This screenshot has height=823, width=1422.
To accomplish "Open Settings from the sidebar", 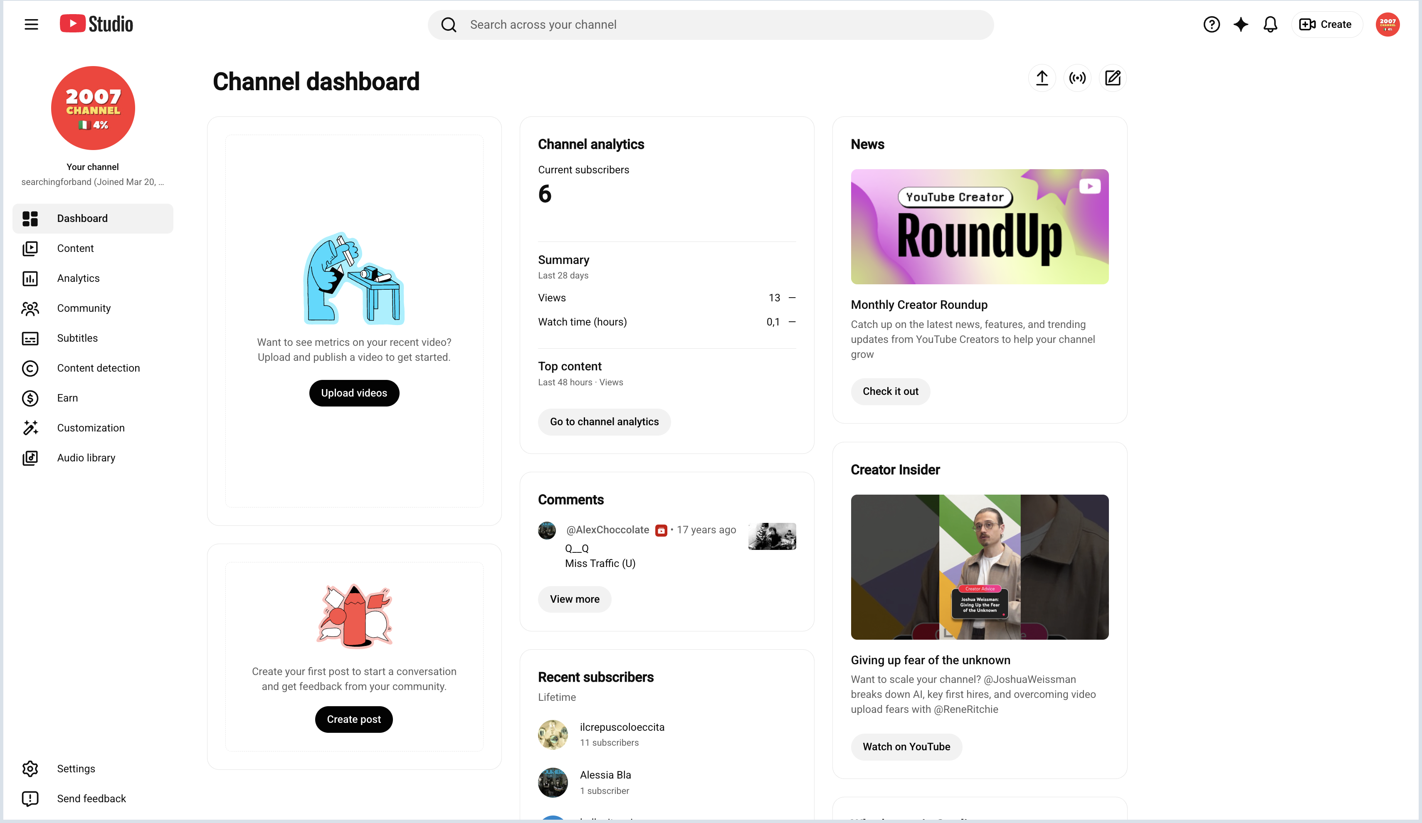I will tap(93, 768).
